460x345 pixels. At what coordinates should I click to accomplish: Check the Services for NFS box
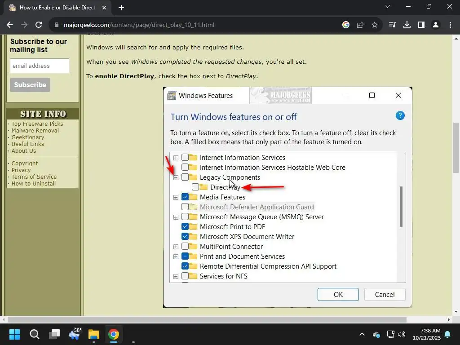[185, 276]
